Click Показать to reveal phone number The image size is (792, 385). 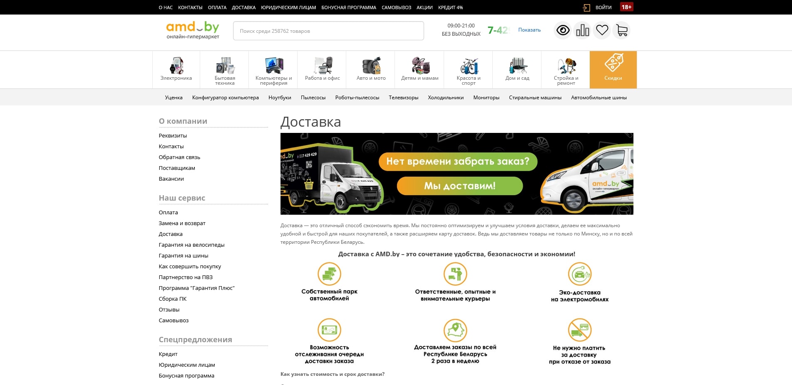click(x=529, y=29)
